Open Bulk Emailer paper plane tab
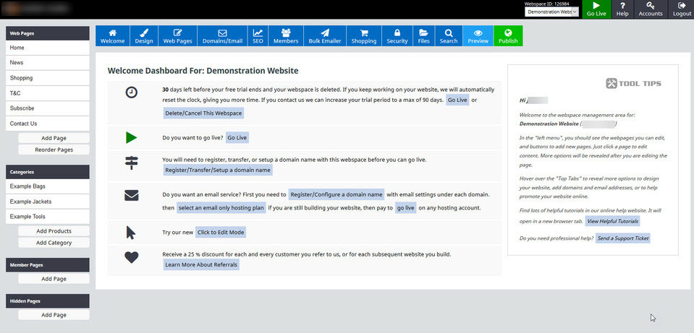The image size is (694, 333). [325, 36]
